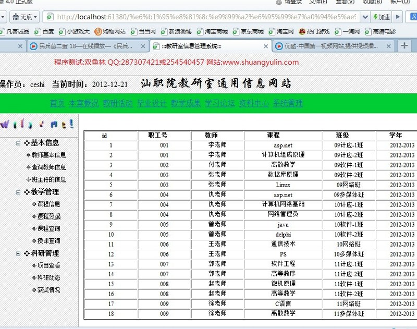Image resolution: width=417 pixels, height=329 pixels.
Task: Open the 毕业设计 page
Action: (x=152, y=103)
